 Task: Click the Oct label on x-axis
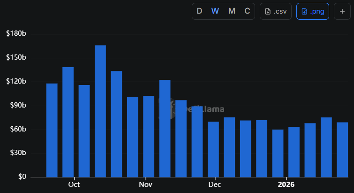click(x=74, y=185)
